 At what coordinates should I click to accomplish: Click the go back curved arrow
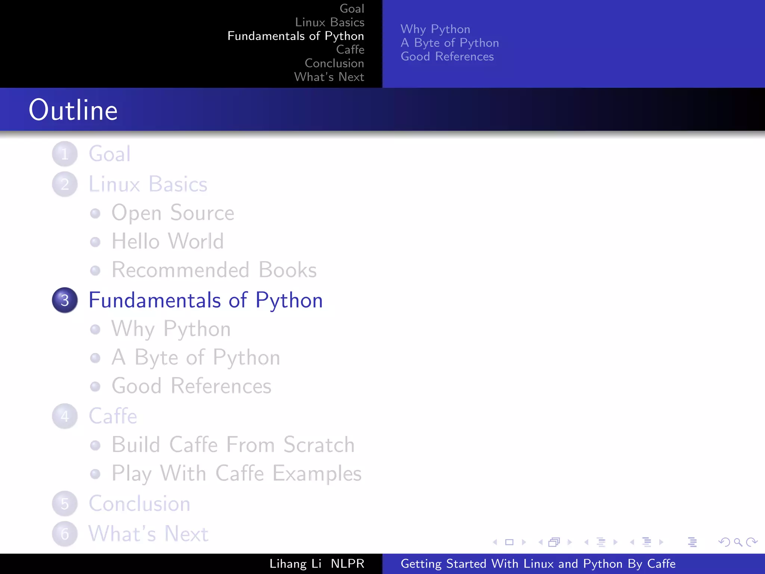coord(724,542)
